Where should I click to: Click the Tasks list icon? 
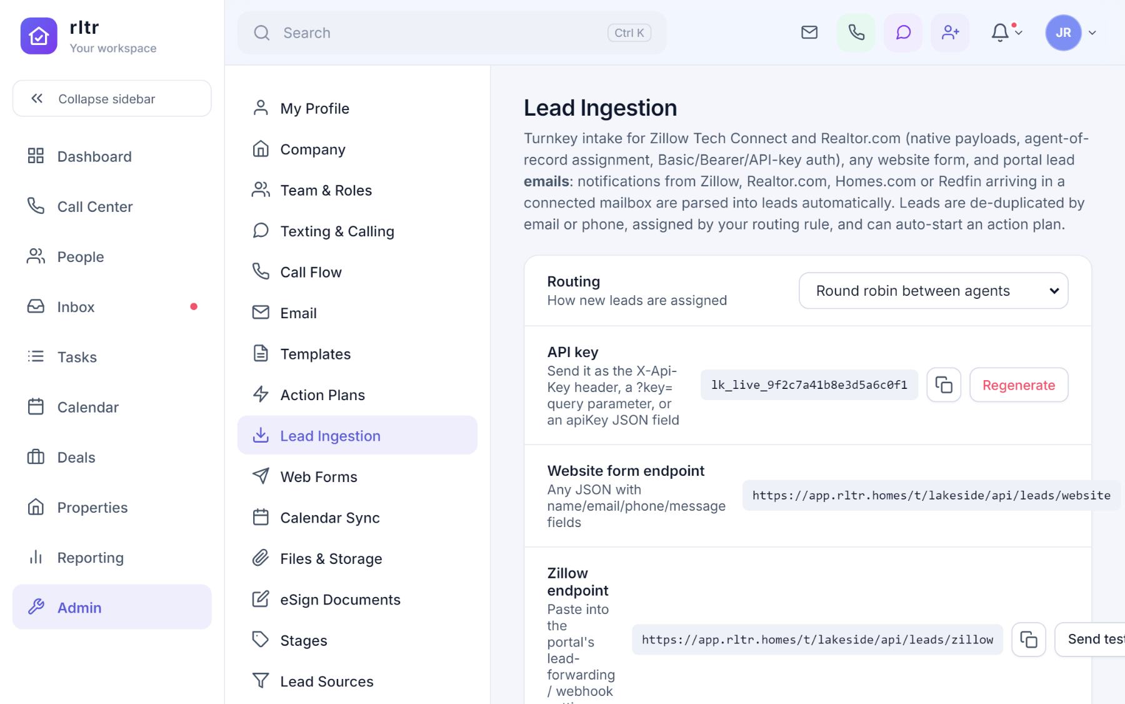(x=36, y=356)
